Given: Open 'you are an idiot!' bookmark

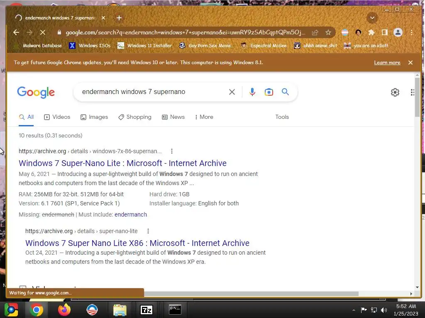Looking at the screenshot, I should [x=366, y=46].
